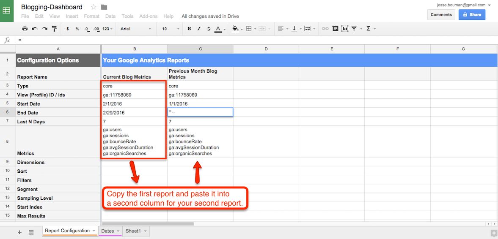Open the Comments button
The width and height of the screenshot is (498, 239).
click(441, 15)
